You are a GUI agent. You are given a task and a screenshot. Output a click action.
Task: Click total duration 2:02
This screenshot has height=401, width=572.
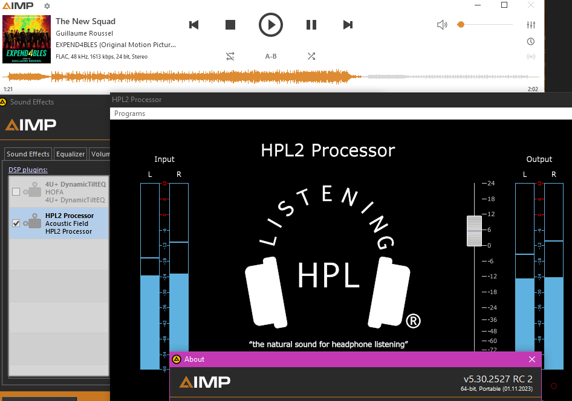(x=533, y=89)
